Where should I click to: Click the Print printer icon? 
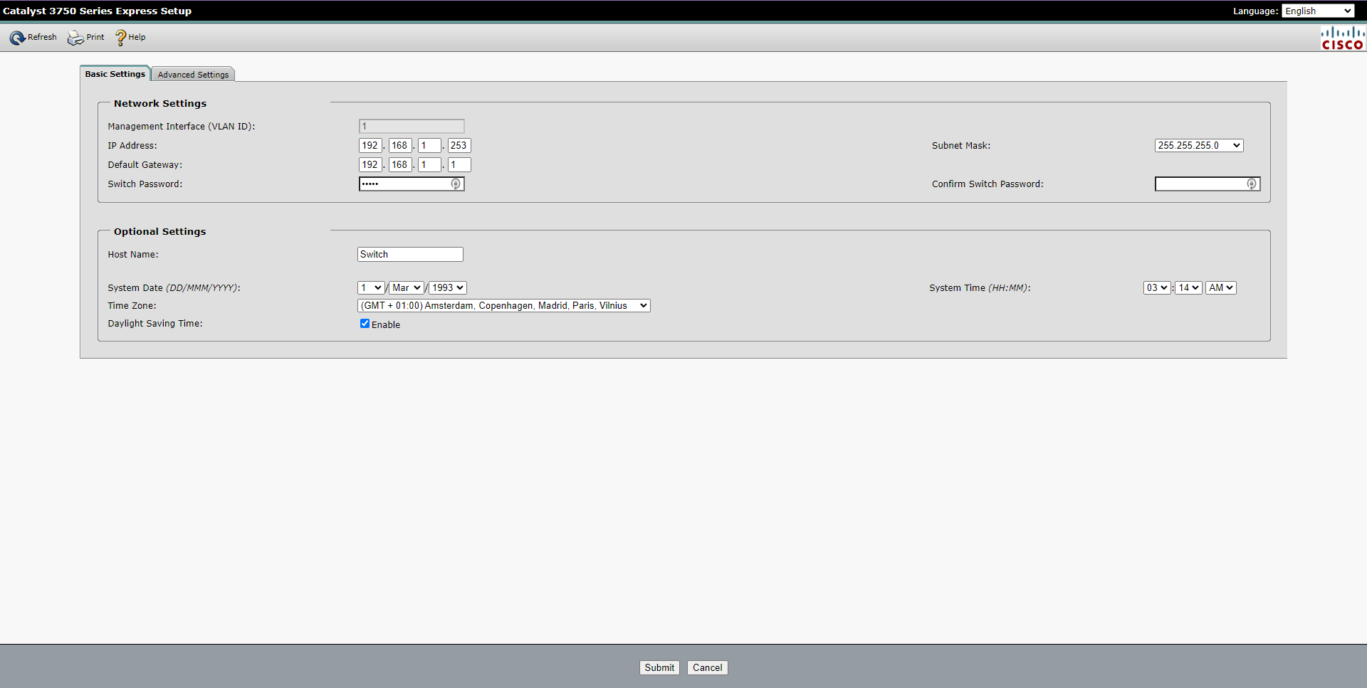click(75, 38)
